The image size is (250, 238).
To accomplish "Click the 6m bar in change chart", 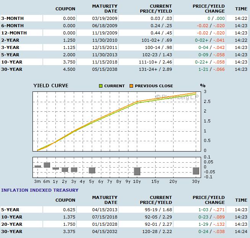I will pyautogui.click(x=47, y=165).
